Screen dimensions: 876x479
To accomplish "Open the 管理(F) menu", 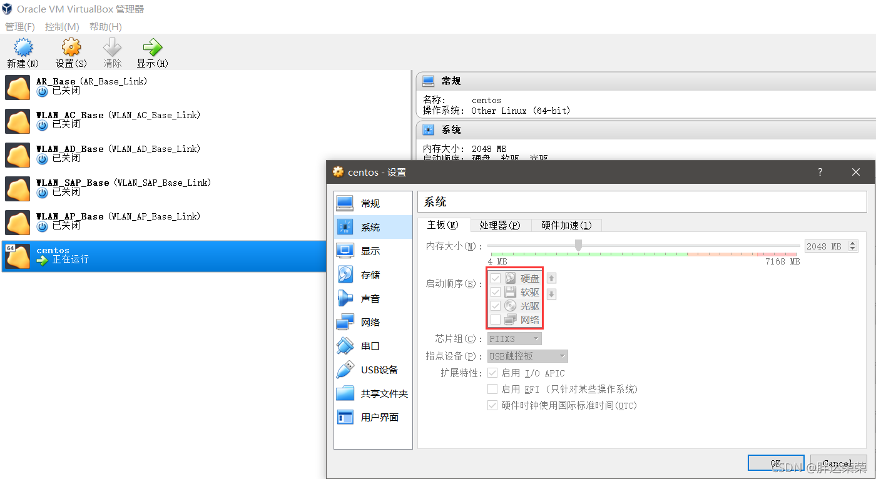I will pyautogui.click(x=20, y=27).
